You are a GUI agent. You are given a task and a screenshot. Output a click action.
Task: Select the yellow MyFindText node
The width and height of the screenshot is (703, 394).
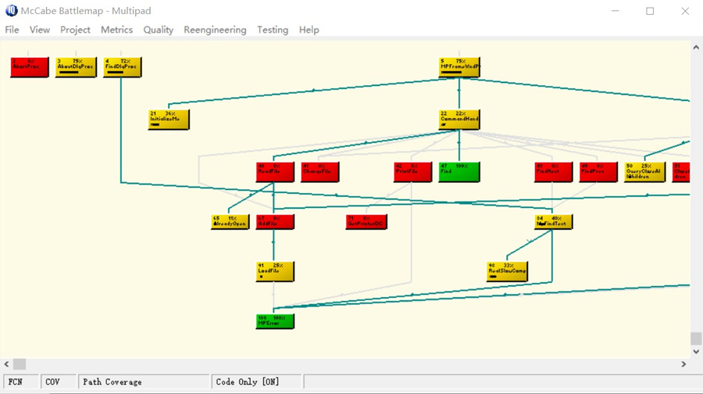pyautogui.click(x=553, y=222)
